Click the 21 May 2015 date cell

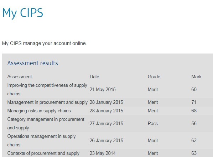coord(103,89)
